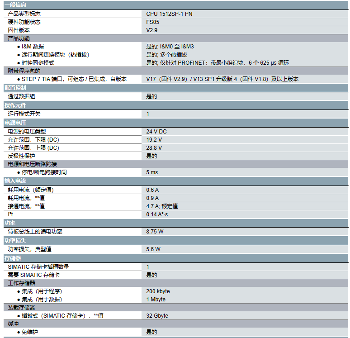
Task: Click the '通过数据组' row label
Action: (21, 96)
